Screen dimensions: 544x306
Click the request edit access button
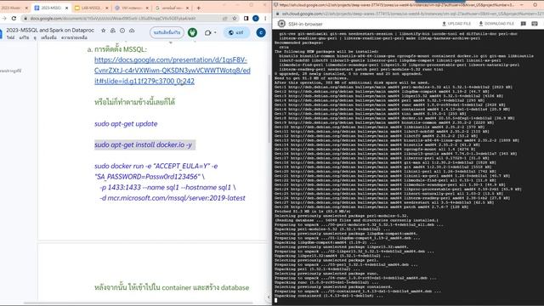tap(167, 32)
